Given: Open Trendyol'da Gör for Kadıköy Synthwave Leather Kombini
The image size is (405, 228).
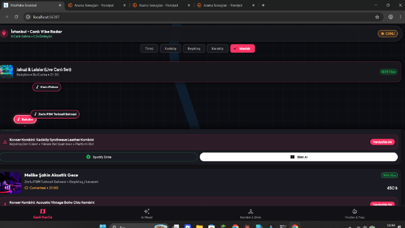Looking at the screenshot, I should pyautogui.click(x=382, y=142).
